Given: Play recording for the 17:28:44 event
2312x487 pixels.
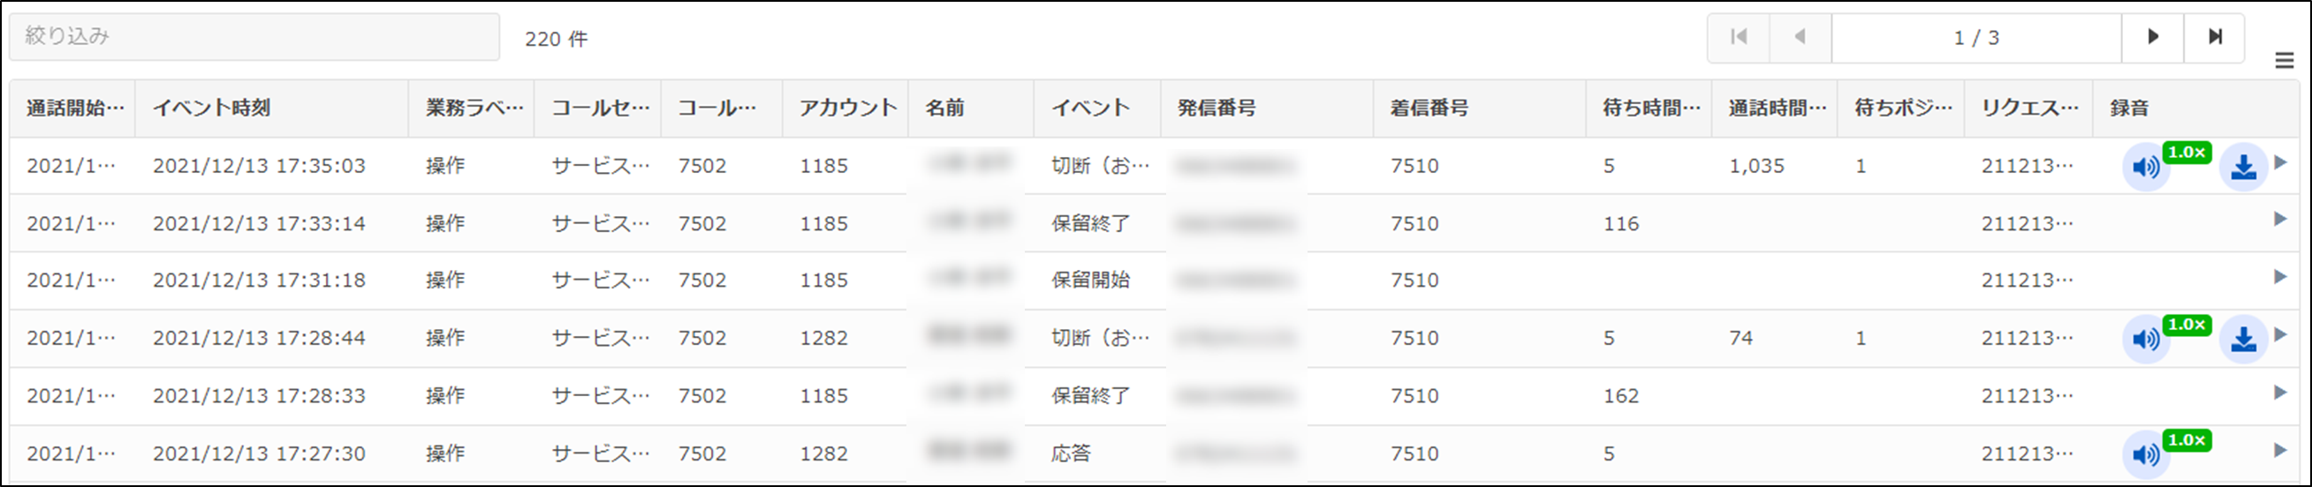Looking at the screenshot, I should (x=2145, y=340).
